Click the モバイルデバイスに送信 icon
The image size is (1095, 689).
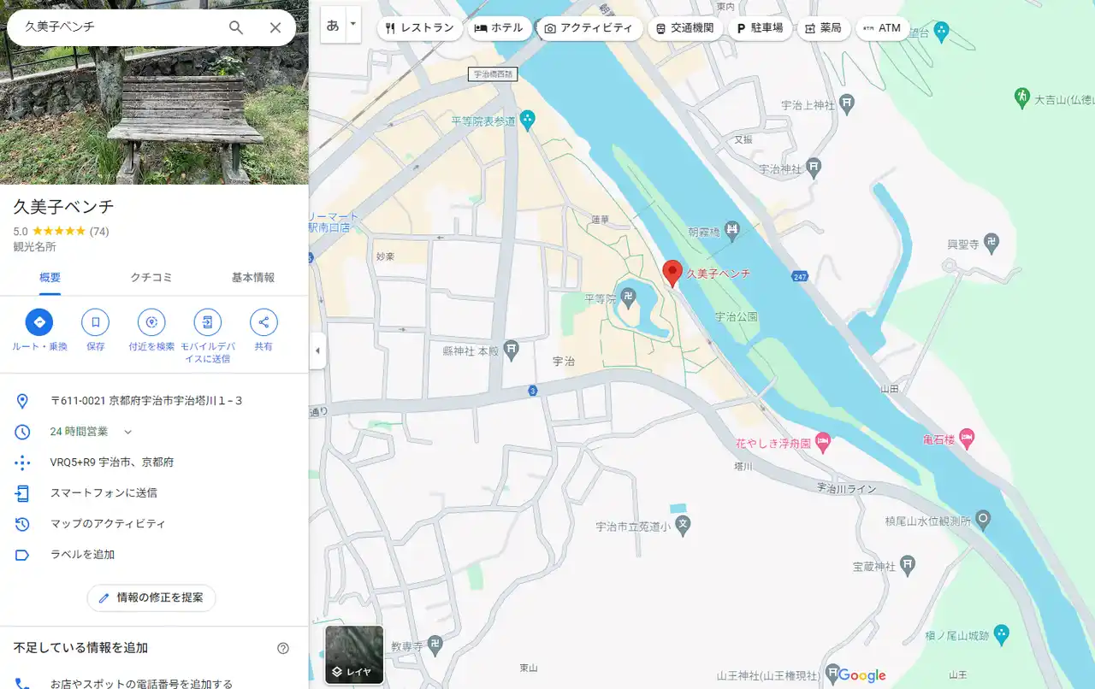point(207,322)
